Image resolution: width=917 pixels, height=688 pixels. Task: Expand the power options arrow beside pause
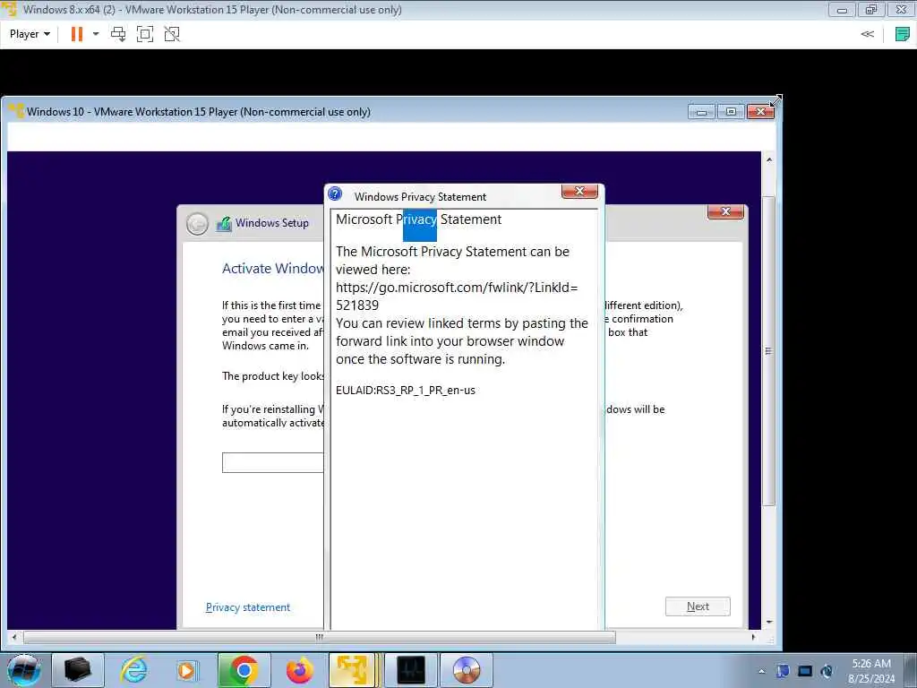[x=96, y=34]
